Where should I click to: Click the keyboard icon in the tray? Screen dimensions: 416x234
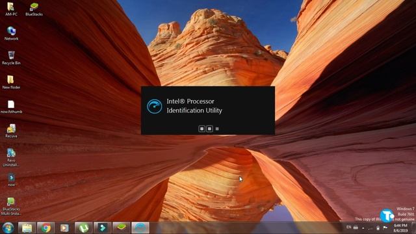(x=356, y=227)
